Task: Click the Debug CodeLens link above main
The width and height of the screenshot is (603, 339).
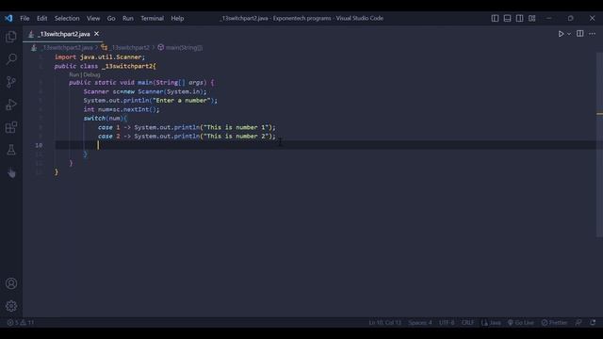Action: click(91, 74)
